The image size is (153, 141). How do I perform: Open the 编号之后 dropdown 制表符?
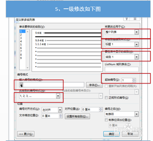pyautogui.click(x=137, y=114)
